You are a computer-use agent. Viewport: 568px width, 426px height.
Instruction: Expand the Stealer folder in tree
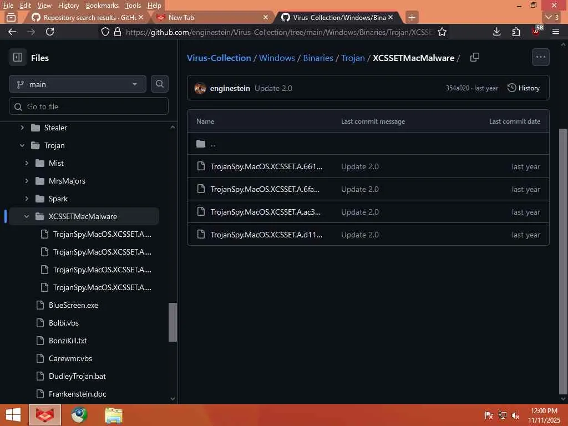pos(22,128)
